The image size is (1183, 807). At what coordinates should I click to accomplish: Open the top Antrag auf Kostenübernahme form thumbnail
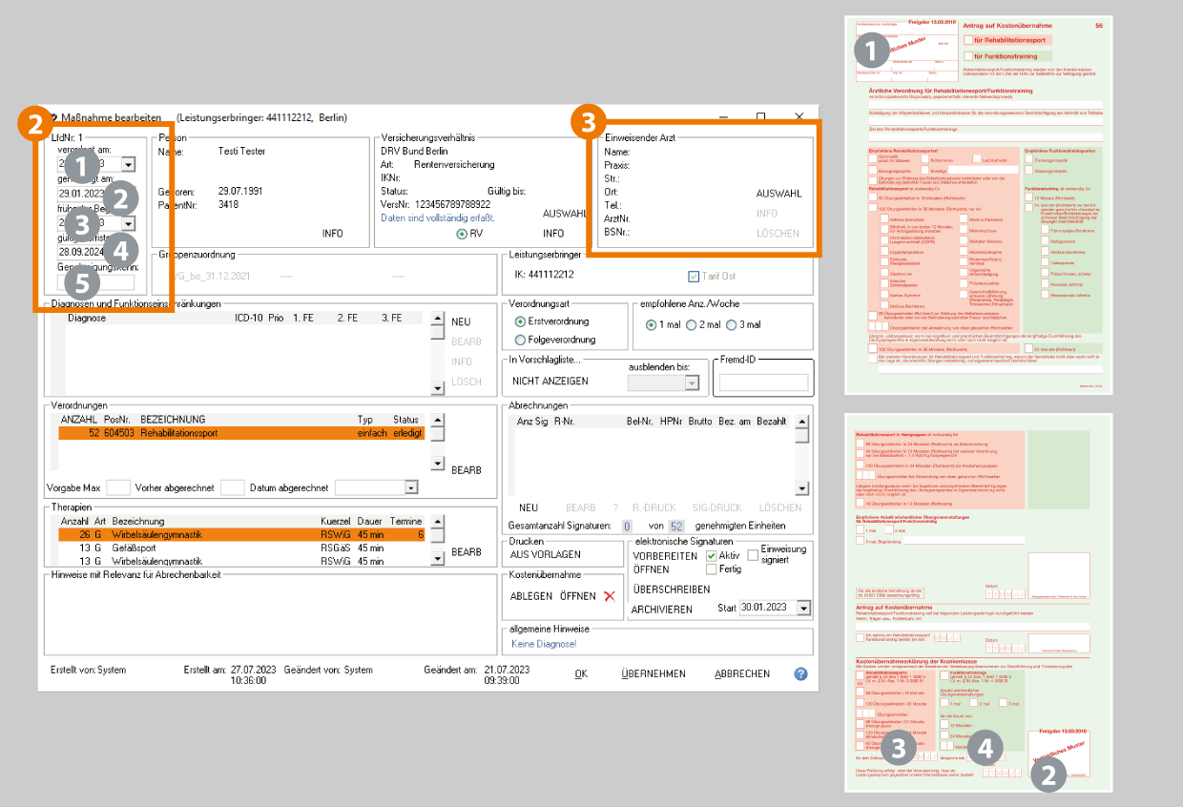click(980, 204)
